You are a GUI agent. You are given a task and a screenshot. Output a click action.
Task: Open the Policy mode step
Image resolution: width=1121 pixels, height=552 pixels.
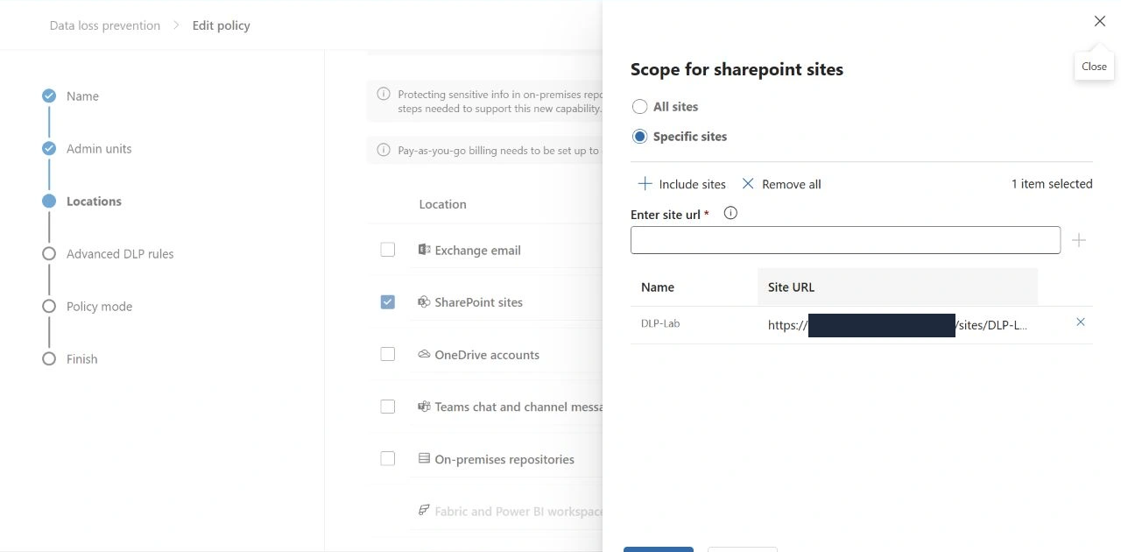pos(99,307)
